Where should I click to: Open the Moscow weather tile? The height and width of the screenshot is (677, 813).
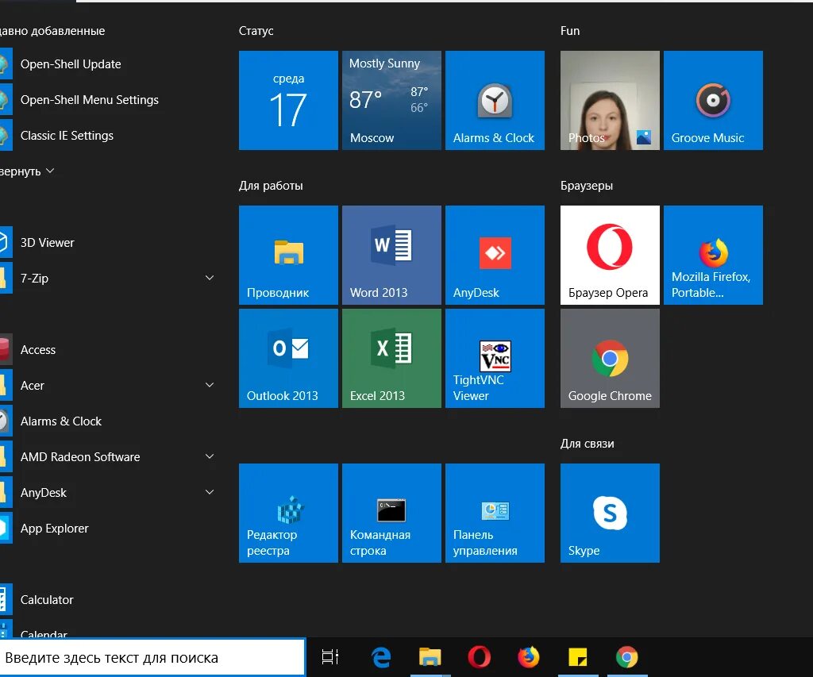click(391, 100)
